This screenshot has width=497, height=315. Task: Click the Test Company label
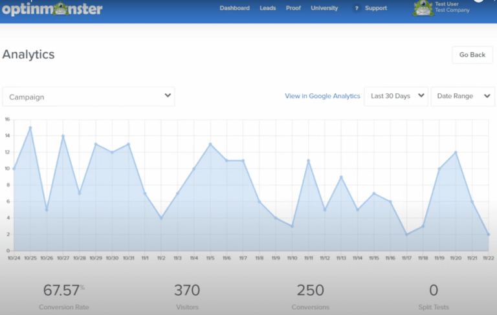(452, 10)
